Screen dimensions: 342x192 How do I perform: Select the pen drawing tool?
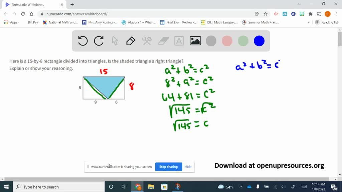pyautogui.click(x=130, y=41)
